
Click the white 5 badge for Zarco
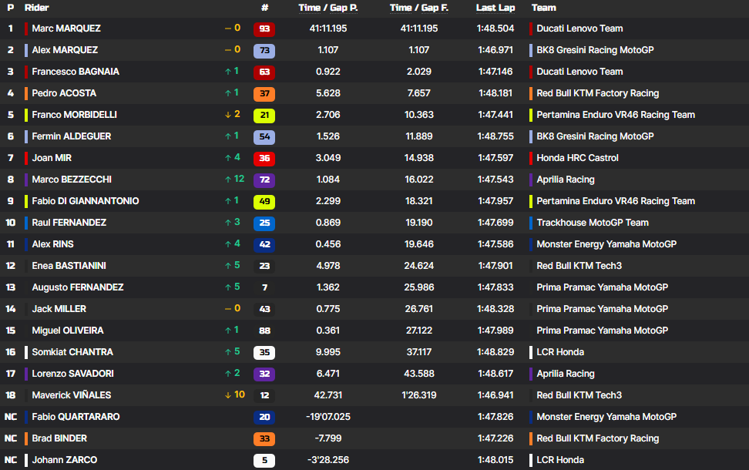264,460
